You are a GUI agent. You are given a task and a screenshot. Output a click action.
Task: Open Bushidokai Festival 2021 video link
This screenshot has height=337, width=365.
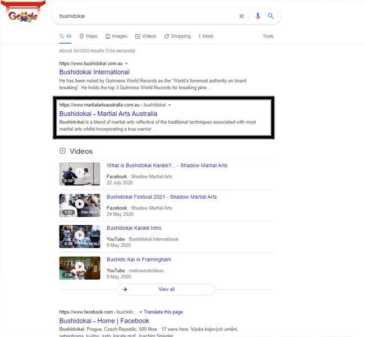point(162,197)
